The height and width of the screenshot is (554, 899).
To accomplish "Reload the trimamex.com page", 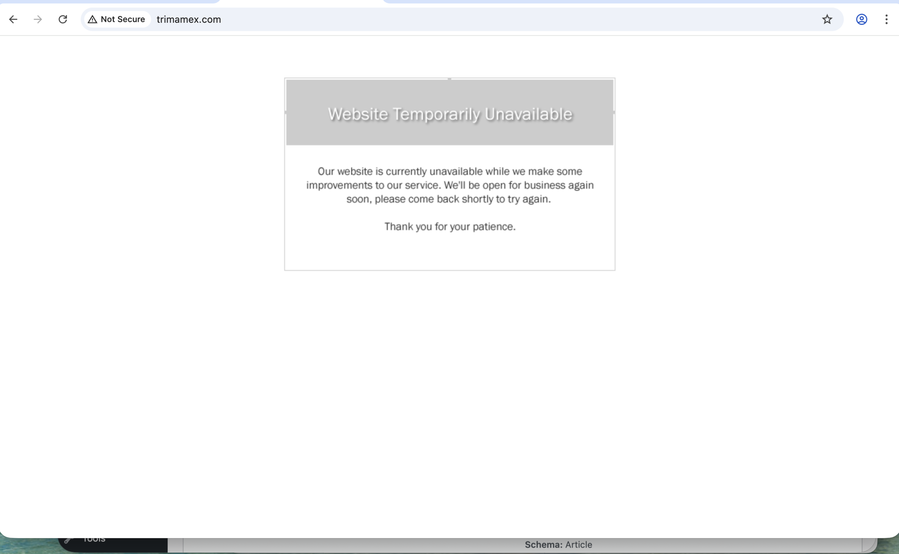I will (63, 19).
